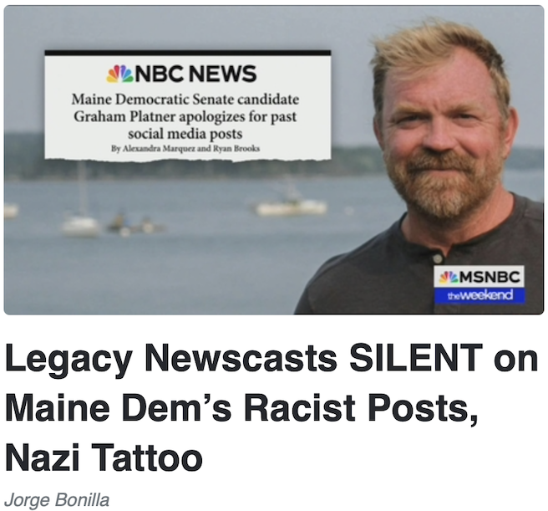Click "Nazi Tattoo" in the headline
548x511 pixels.
(x=104, y=457)
